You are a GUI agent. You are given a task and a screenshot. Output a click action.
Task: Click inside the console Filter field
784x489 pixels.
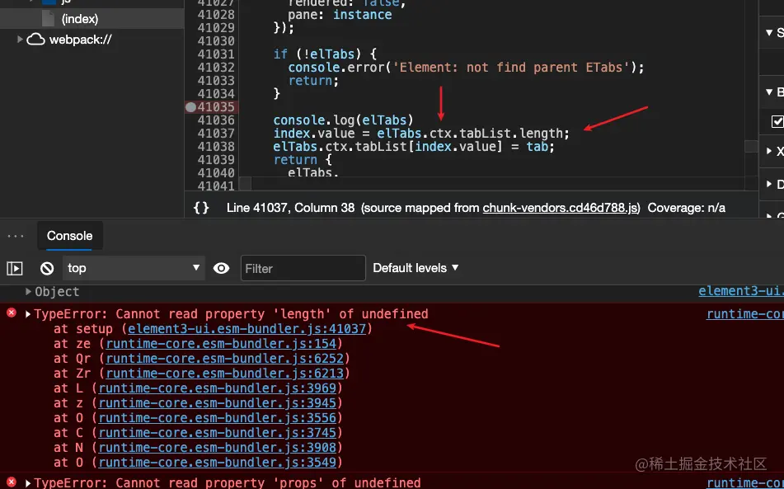(x=301, y=267)
